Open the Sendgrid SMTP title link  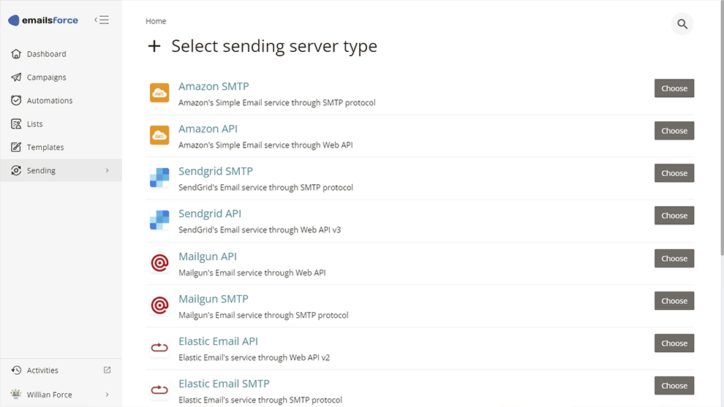tap(216, 172)
